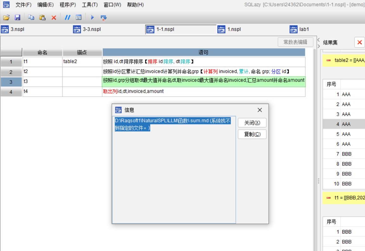
Task: Click the 复制(C) button in dialog
Action: coord(252,134)
